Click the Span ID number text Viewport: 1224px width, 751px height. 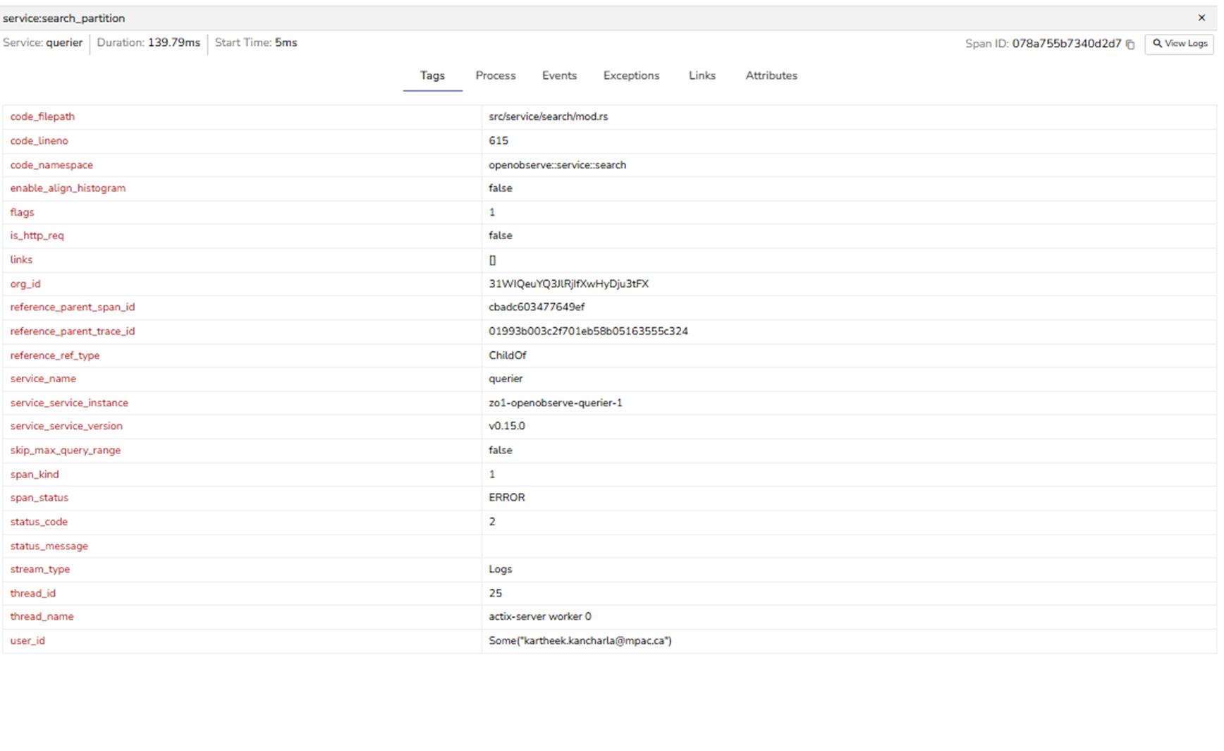[1066, 44]
